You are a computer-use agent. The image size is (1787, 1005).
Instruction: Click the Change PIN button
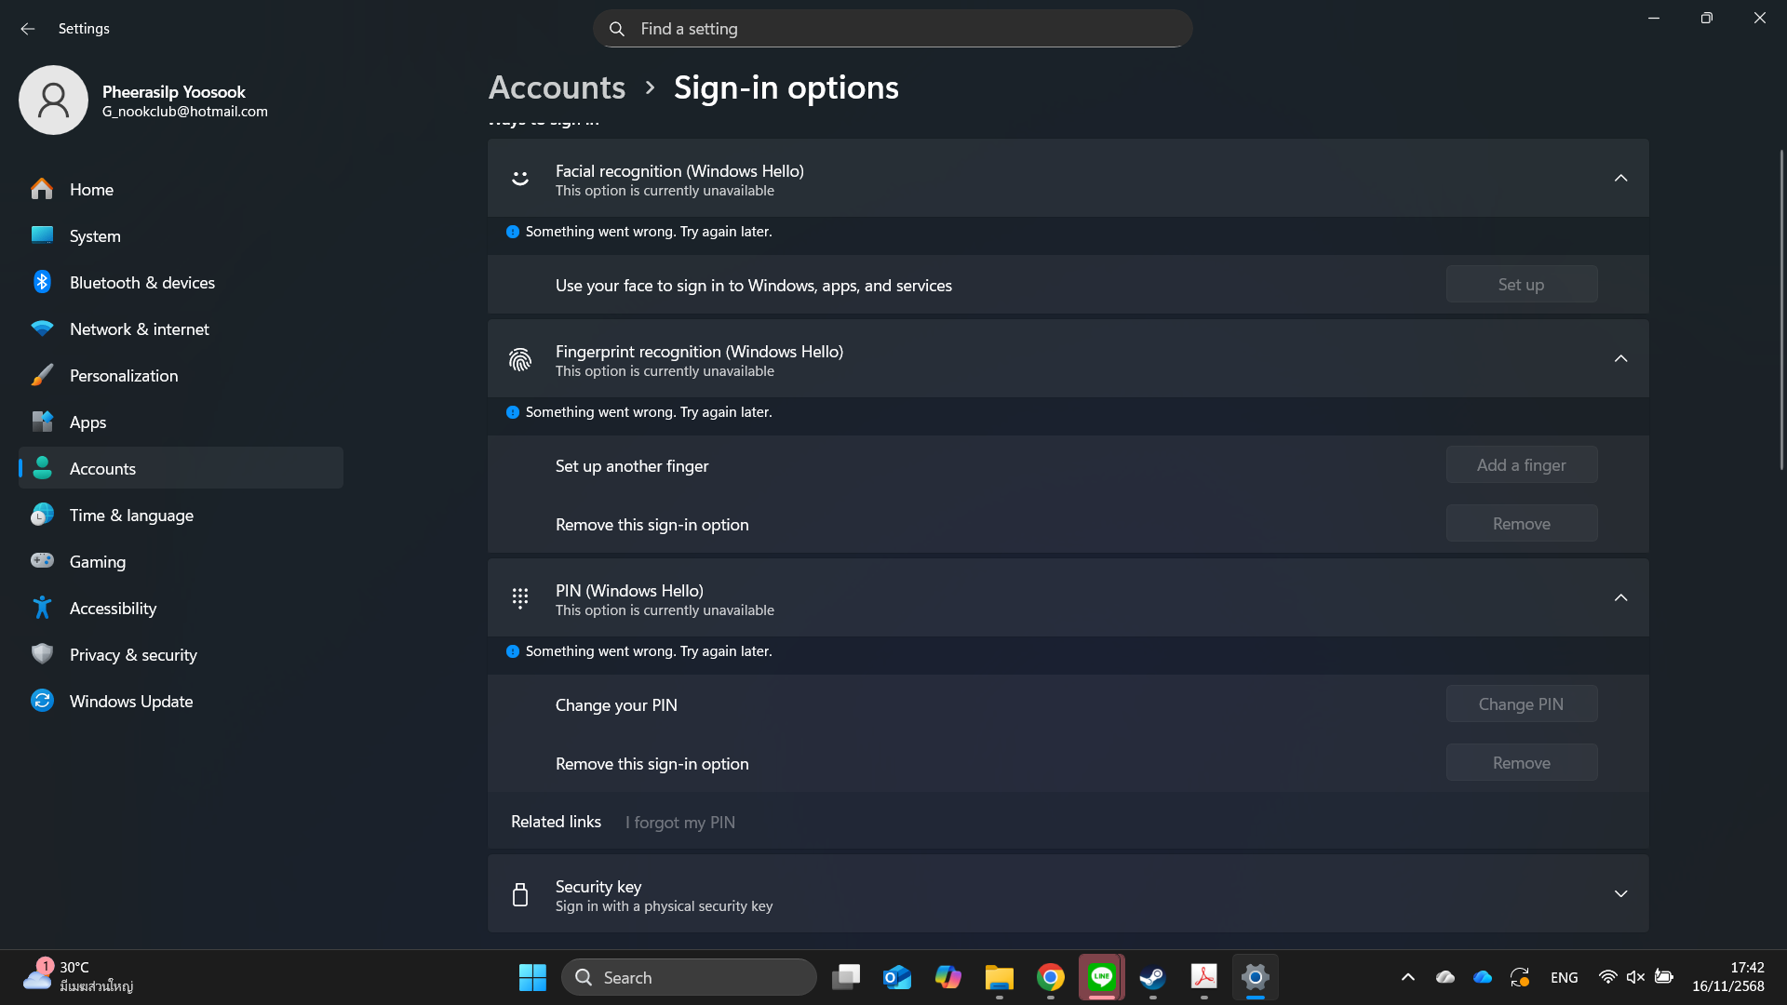(x=1521, y=704)
